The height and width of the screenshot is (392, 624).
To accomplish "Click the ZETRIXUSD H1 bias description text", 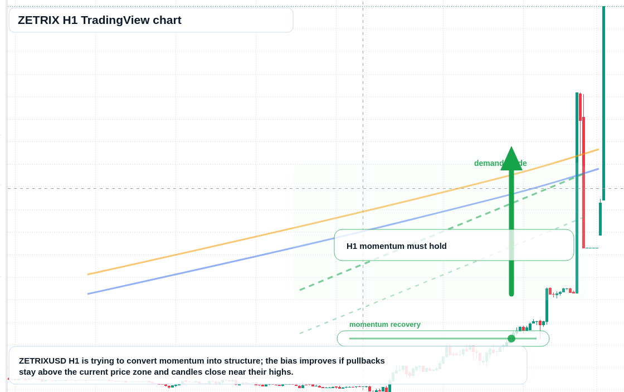I will tap(202, 366).
